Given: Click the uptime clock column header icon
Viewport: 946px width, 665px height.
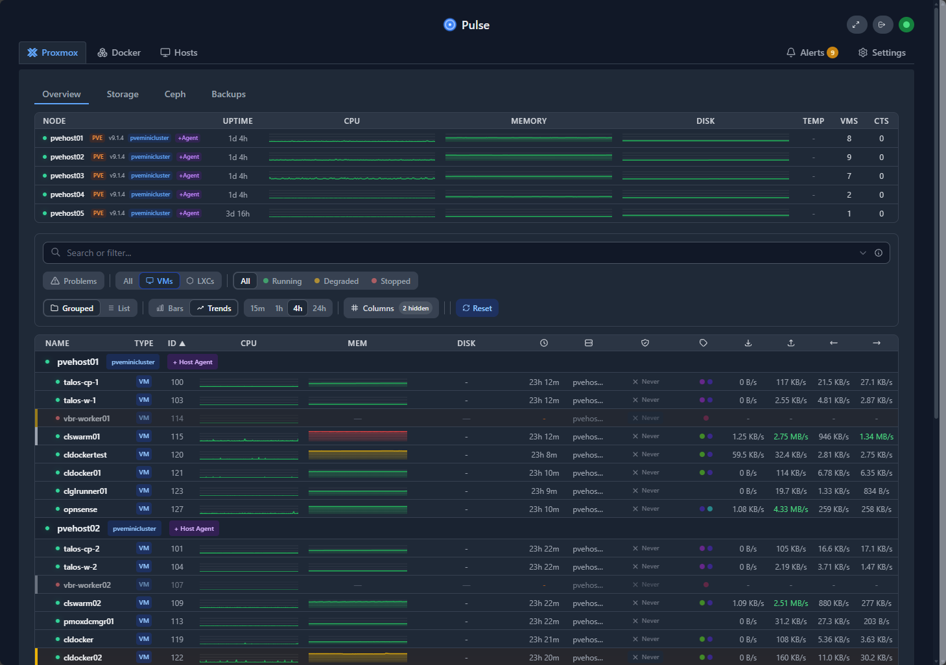Looking at the screenshot, I should [544, 342].
